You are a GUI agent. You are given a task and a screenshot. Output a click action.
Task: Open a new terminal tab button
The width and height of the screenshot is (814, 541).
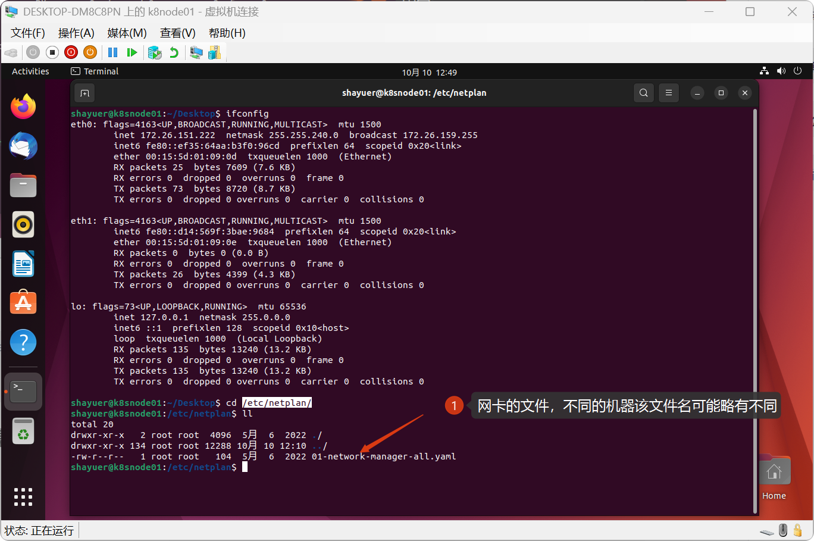click(84, 93)
